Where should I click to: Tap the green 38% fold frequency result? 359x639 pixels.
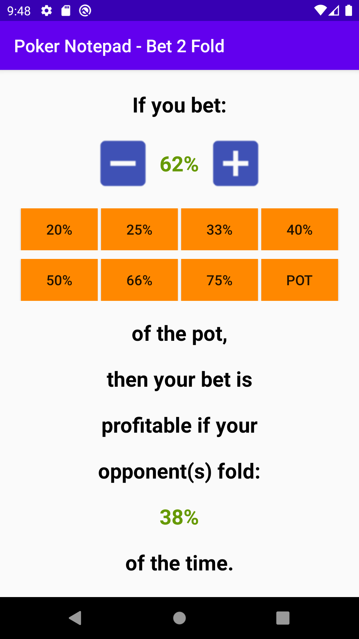179,517
